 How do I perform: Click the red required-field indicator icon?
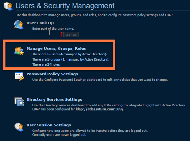(62, 34)
